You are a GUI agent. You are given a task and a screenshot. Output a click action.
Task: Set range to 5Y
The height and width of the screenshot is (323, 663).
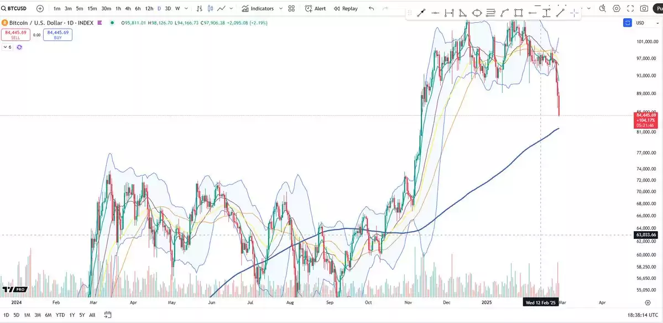click(82, 315)
